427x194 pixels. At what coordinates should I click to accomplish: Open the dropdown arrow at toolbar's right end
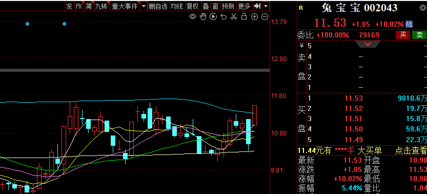click(266, 6)
